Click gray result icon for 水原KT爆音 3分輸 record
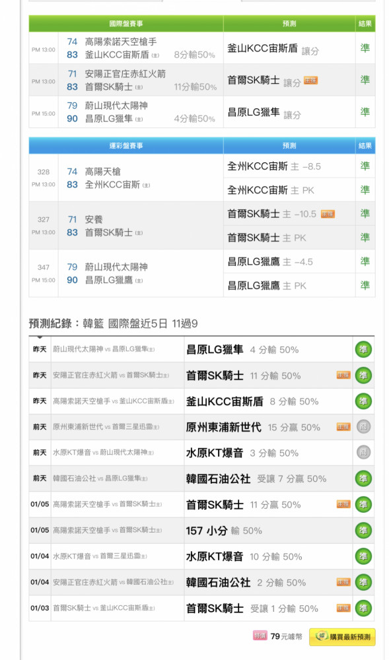Image resolution: width=389 pixels, height=660 pixels. coord(363,453)
